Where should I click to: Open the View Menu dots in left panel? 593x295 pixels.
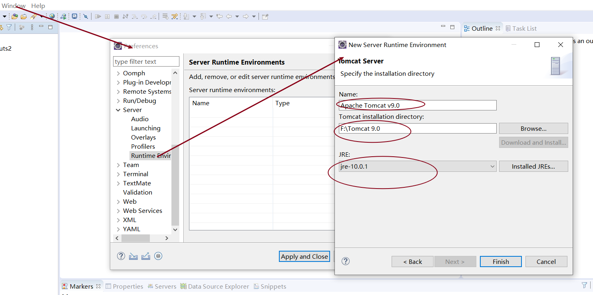[32, 27]
